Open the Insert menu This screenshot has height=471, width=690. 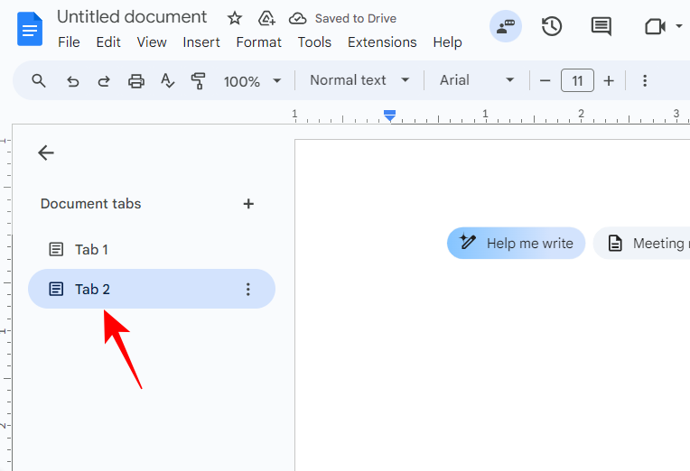tap(201, 42)
